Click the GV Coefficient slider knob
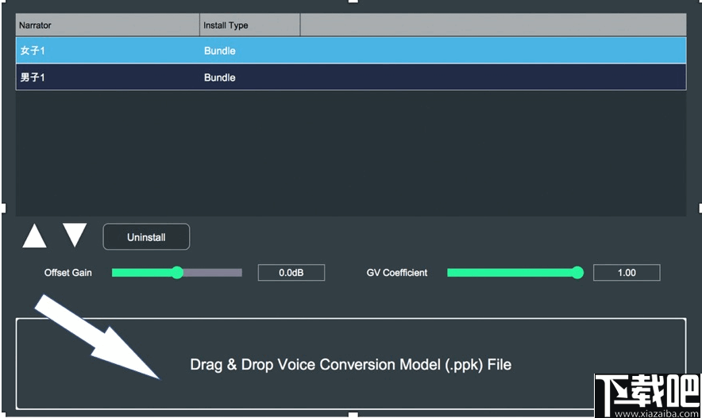Screen dimensions: 702x418 pyautogui.click(x=577, y=273)
